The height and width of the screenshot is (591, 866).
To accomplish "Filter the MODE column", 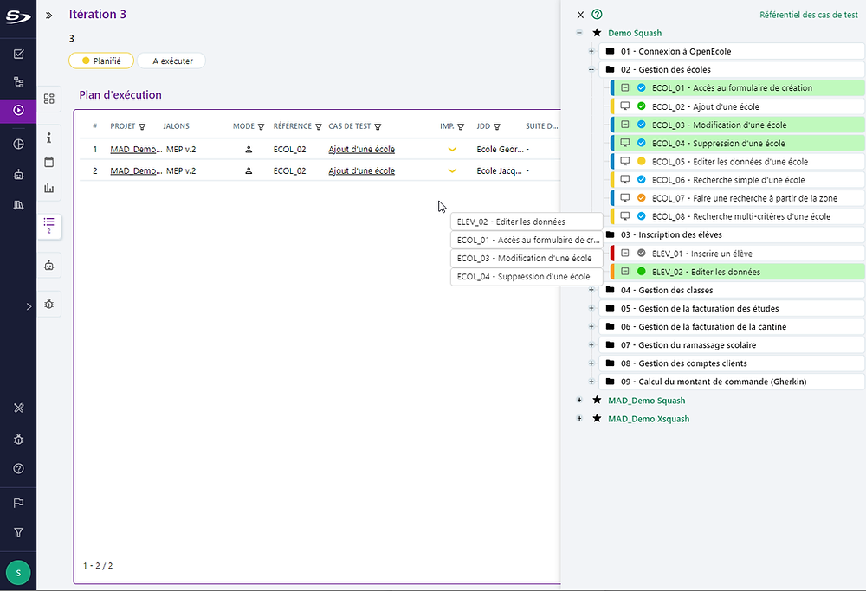I will point(261,127).
